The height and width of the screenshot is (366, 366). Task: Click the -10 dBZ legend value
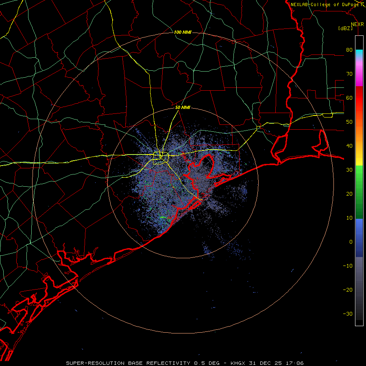click(x=348, y=266)
